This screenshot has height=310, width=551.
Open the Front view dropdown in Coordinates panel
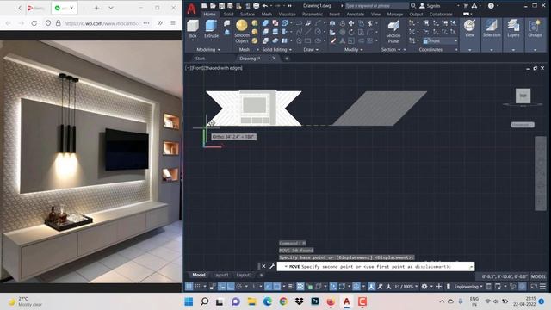[440, 40]
